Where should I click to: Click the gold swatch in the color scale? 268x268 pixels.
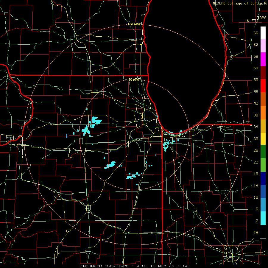263,126
